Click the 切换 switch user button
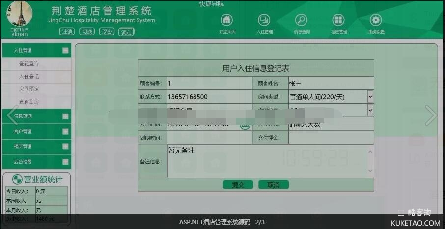 tap(87, 31)
